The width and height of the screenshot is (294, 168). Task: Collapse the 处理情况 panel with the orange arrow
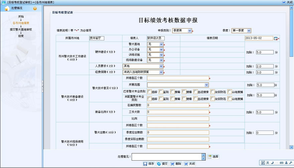[x=35, y=8]
